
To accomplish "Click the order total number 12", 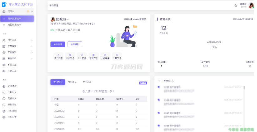I will pos(164,28).
